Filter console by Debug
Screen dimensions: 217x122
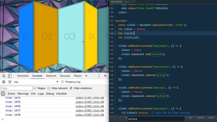(50, 94)
